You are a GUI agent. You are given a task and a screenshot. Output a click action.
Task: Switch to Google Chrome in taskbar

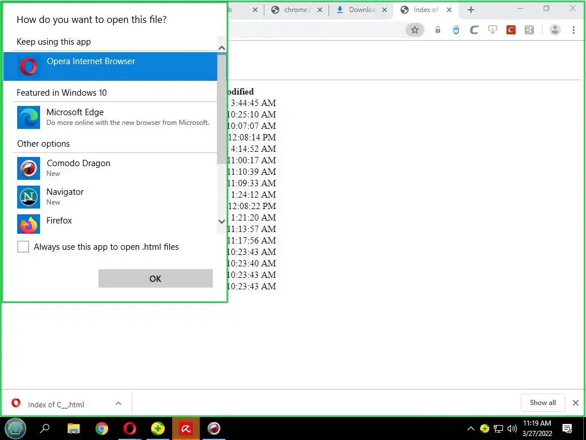pos(102,428)
